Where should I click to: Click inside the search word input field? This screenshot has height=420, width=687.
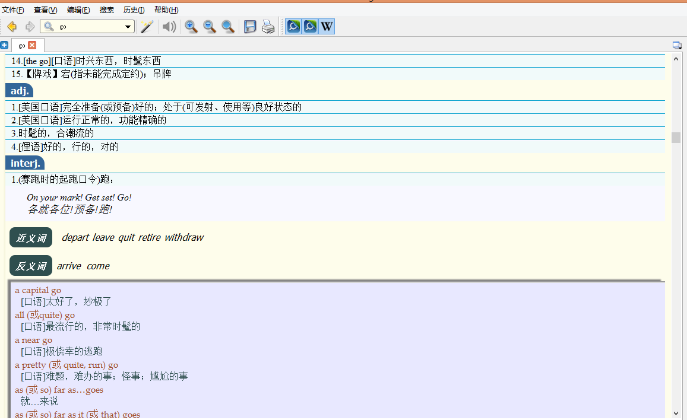pos(89,27)
